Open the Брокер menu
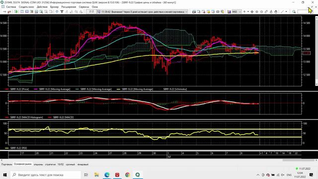Screen dimensions: 318x179 54,7
